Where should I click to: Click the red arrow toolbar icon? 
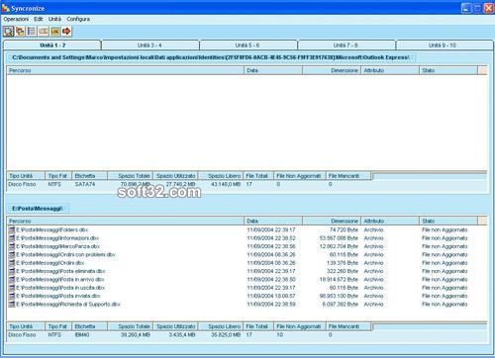point(66,32)
